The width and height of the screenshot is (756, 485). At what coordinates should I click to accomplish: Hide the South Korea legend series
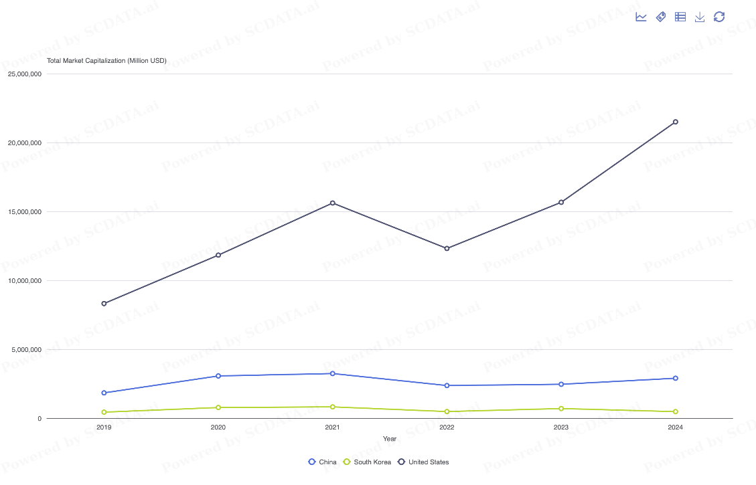tap(366, 462)
